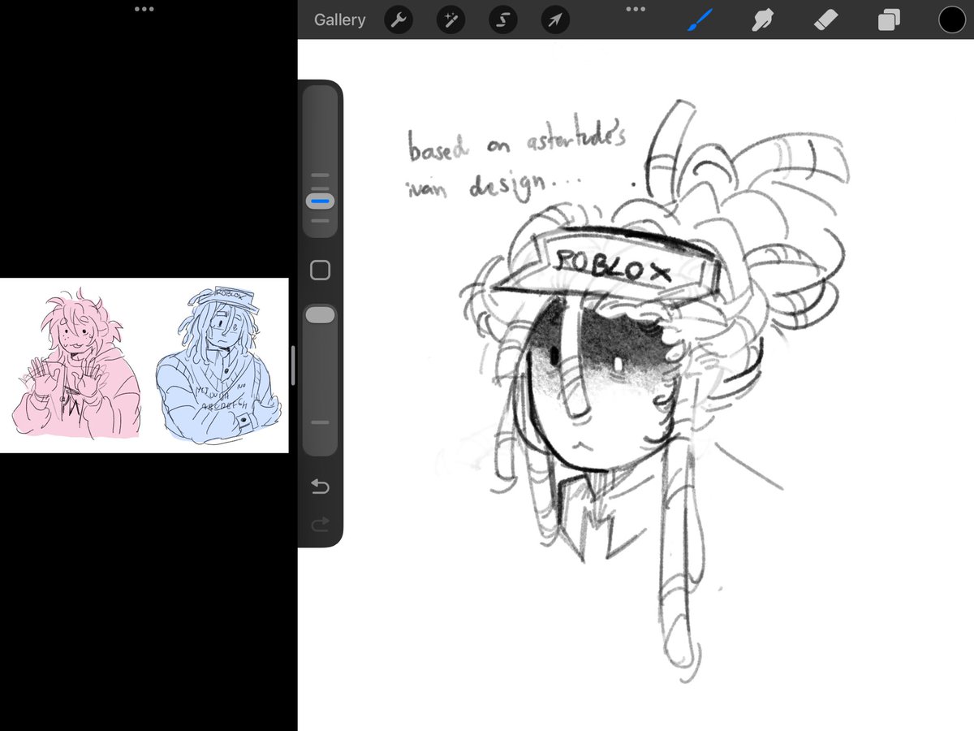Open the Adjustments magic wand menu
Viewport: 974px width, 731px height.
[450, 19]
